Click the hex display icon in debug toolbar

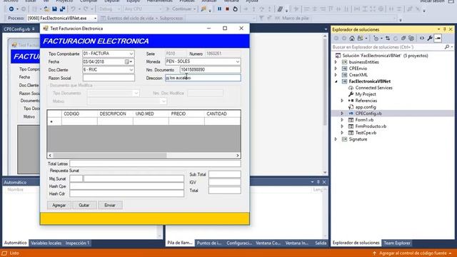tap(280, 9)
